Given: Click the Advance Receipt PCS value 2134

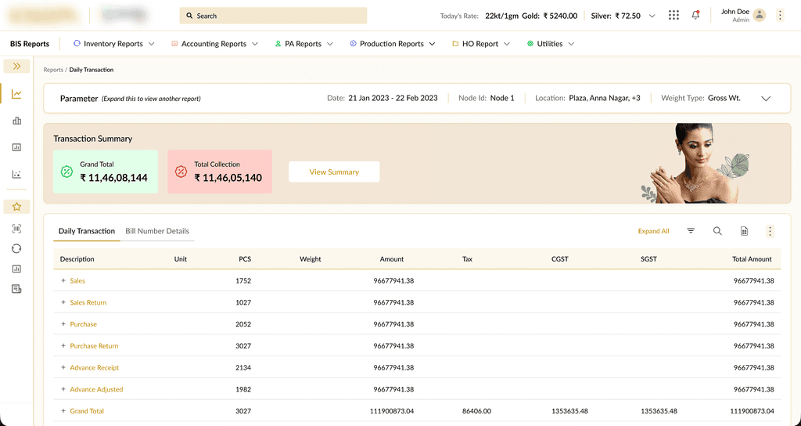Looking at the screenshot, I should click(x=243, y=367).
